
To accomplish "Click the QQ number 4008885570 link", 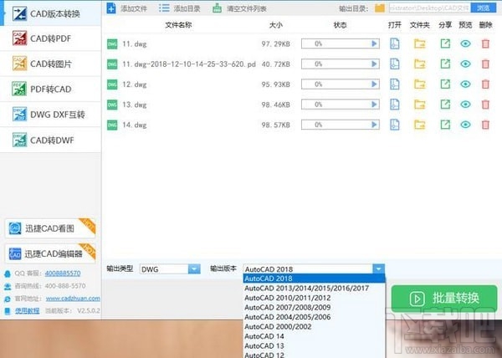I will coord(63,274).
